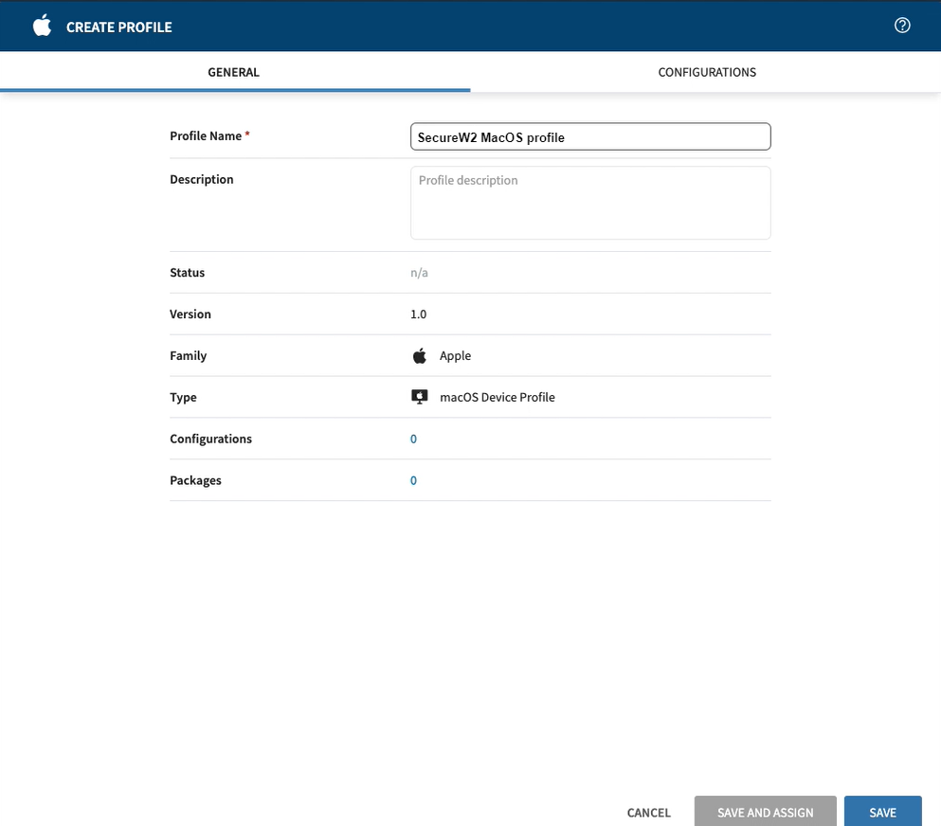941x826 pixels.
Task: Switch to the Configurations tab
Action: coord(707,72)
